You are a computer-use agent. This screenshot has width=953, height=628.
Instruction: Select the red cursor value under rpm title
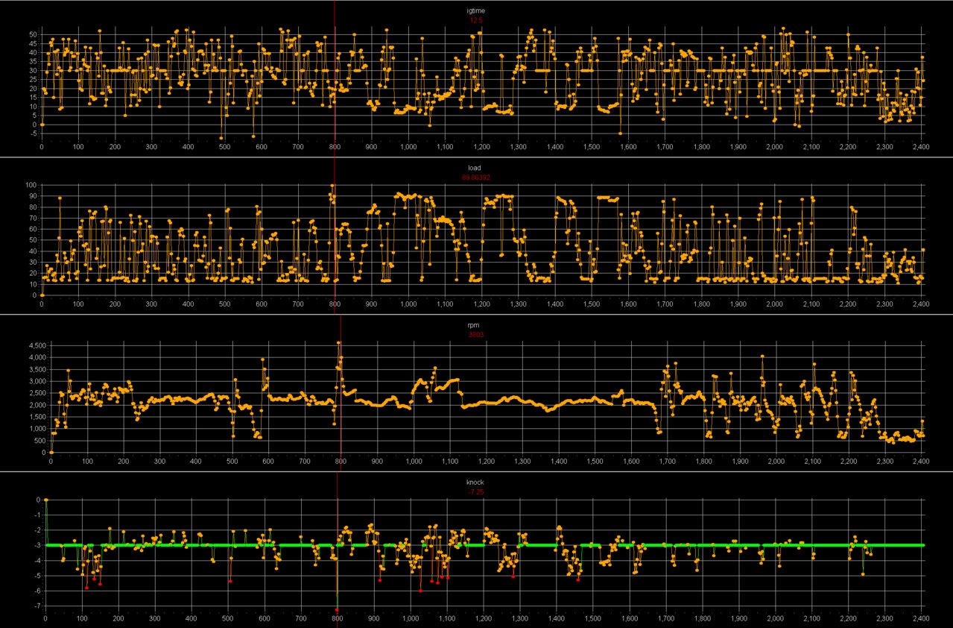[476, 335]
